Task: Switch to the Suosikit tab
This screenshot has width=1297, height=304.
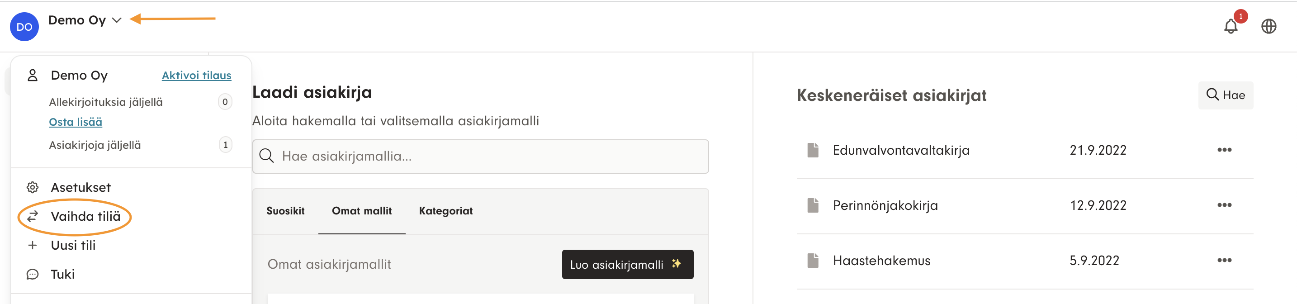Action: [x=285, y=211]
